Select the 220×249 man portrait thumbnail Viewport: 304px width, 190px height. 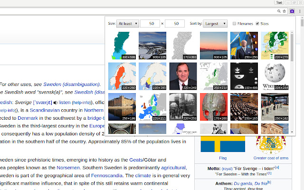click(x=183, y=76)
